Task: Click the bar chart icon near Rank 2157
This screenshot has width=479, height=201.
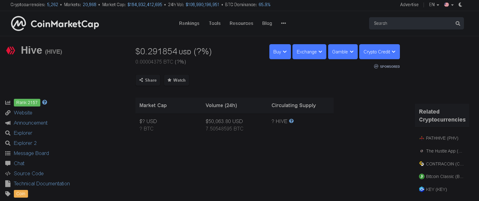Action: 8,102
